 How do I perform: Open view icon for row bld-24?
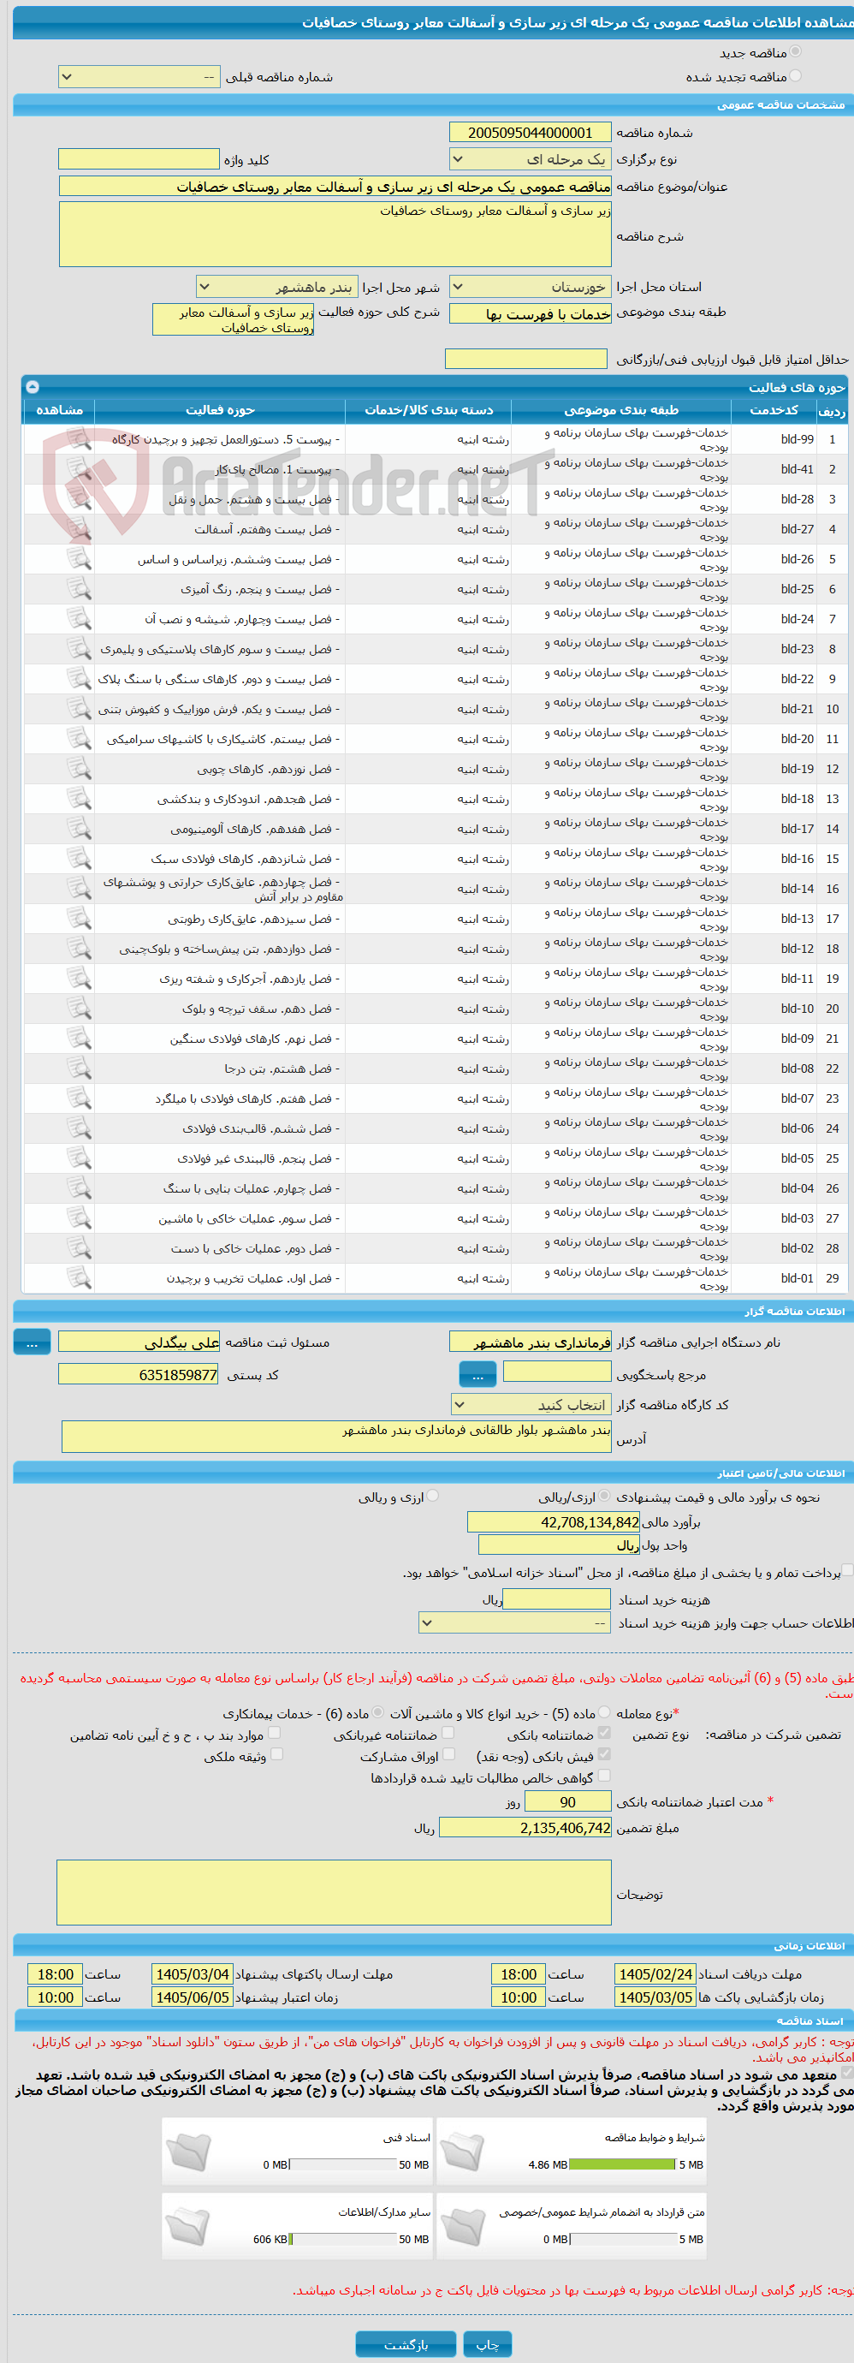pos(80,618)
